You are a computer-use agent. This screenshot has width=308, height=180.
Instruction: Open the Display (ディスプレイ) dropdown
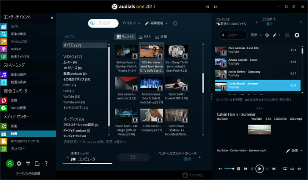(x=131, y=23)
